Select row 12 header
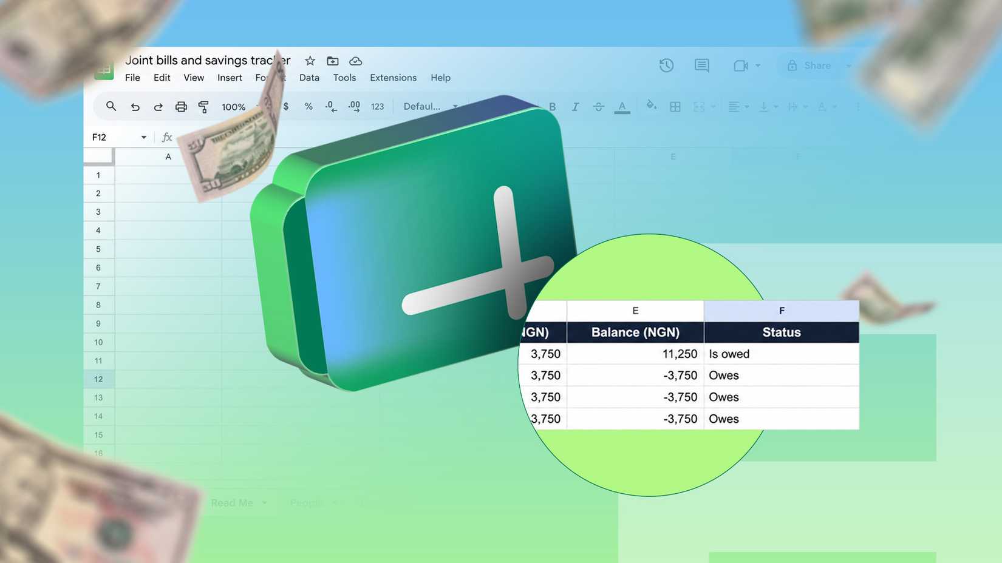 coord(98,379)
